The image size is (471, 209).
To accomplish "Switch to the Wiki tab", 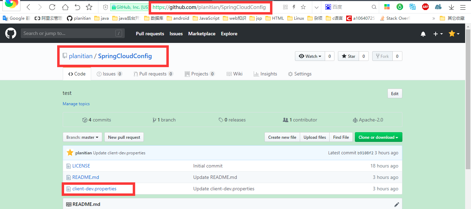I will click(x=234, y=74).
